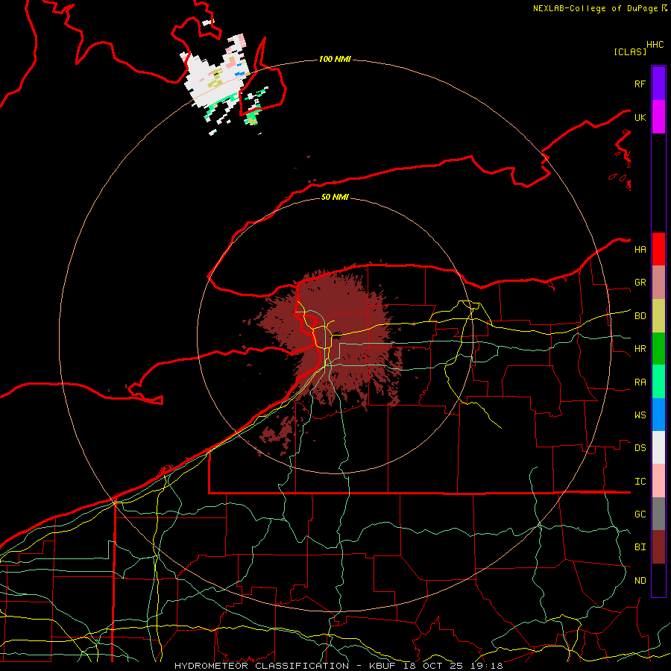Screen dimensions: 671x671
Task: Select the yellow BD legend swatch
Action: pyautogui.click(x=658, y=316)
